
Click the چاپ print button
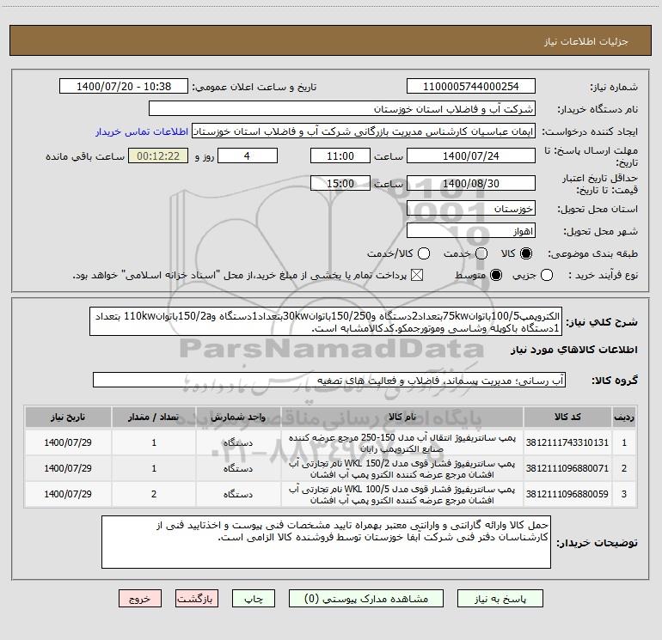[x=254, y=599]
